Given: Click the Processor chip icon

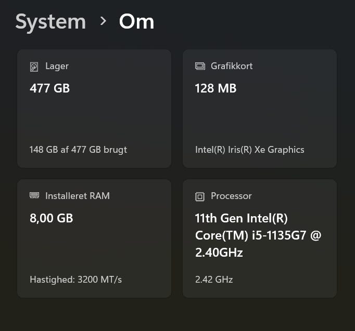Looking at the screenshot, I should [200, 196].
